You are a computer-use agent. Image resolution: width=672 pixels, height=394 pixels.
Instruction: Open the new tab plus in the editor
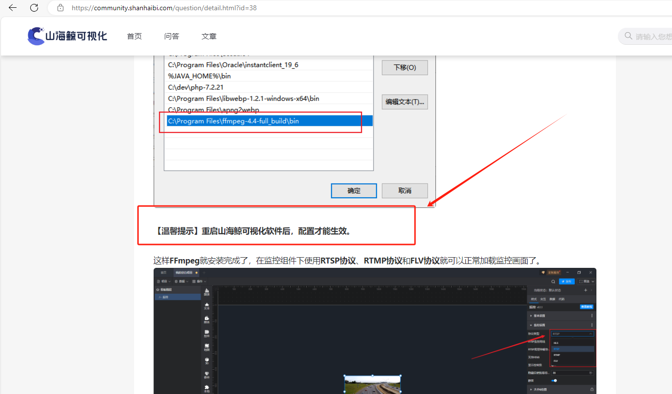(x=204, y=273)
